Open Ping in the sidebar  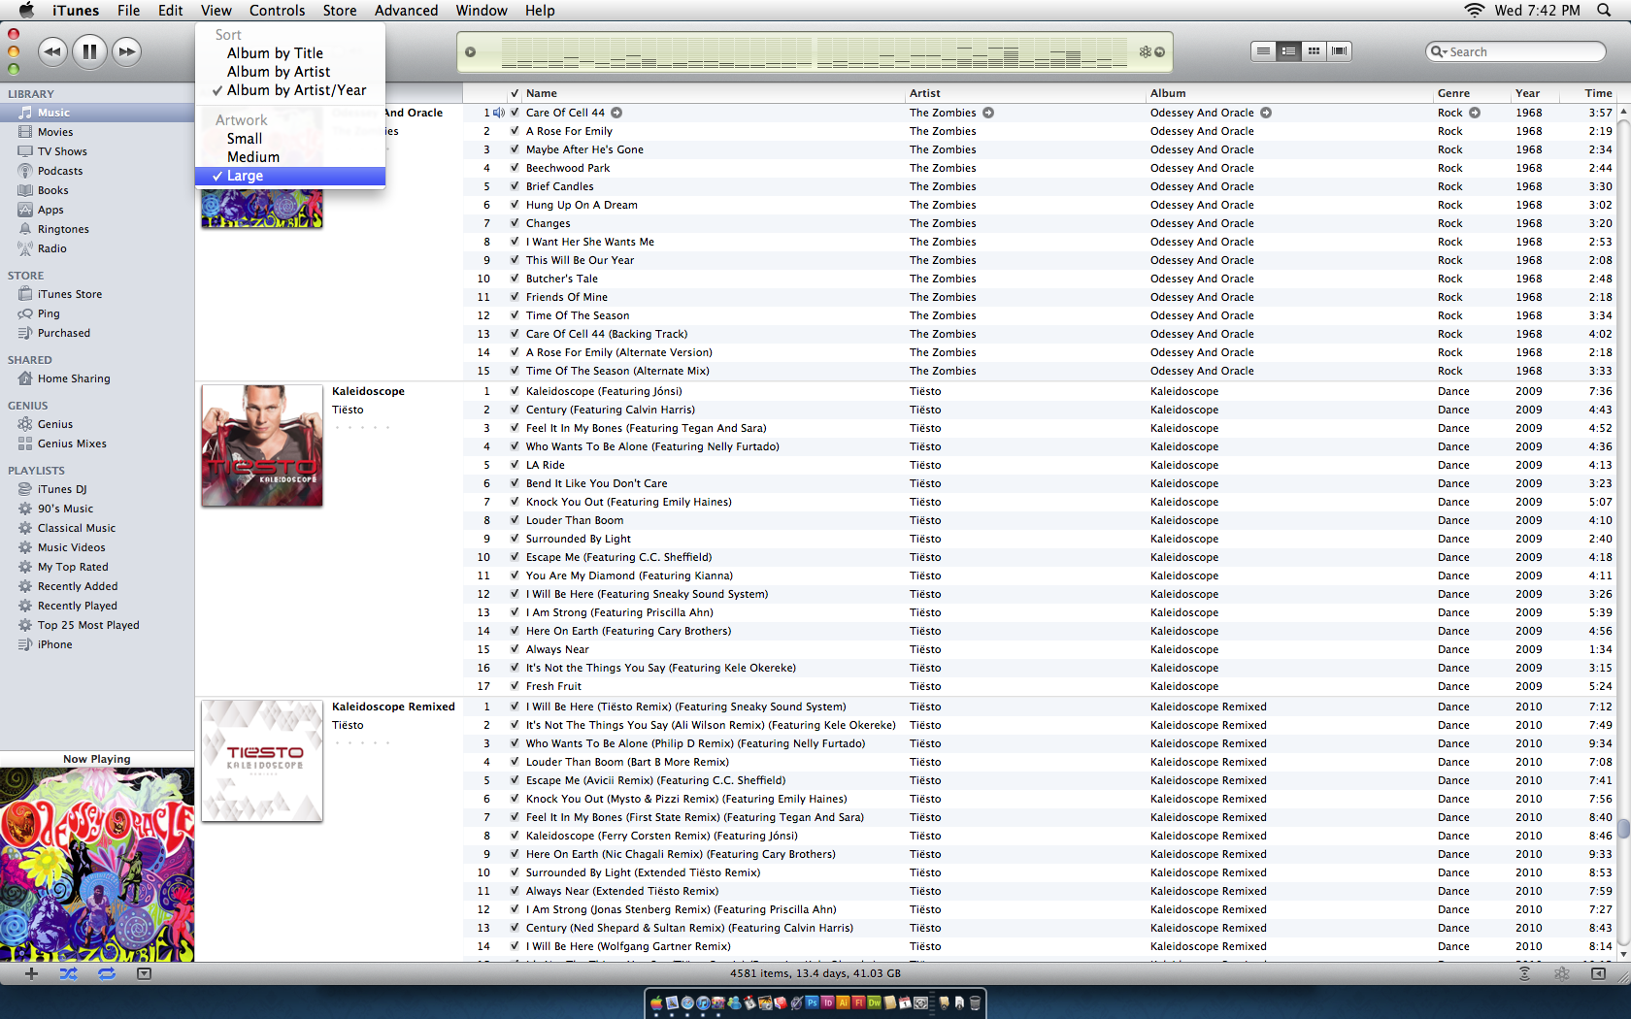[x=49, y=313]
